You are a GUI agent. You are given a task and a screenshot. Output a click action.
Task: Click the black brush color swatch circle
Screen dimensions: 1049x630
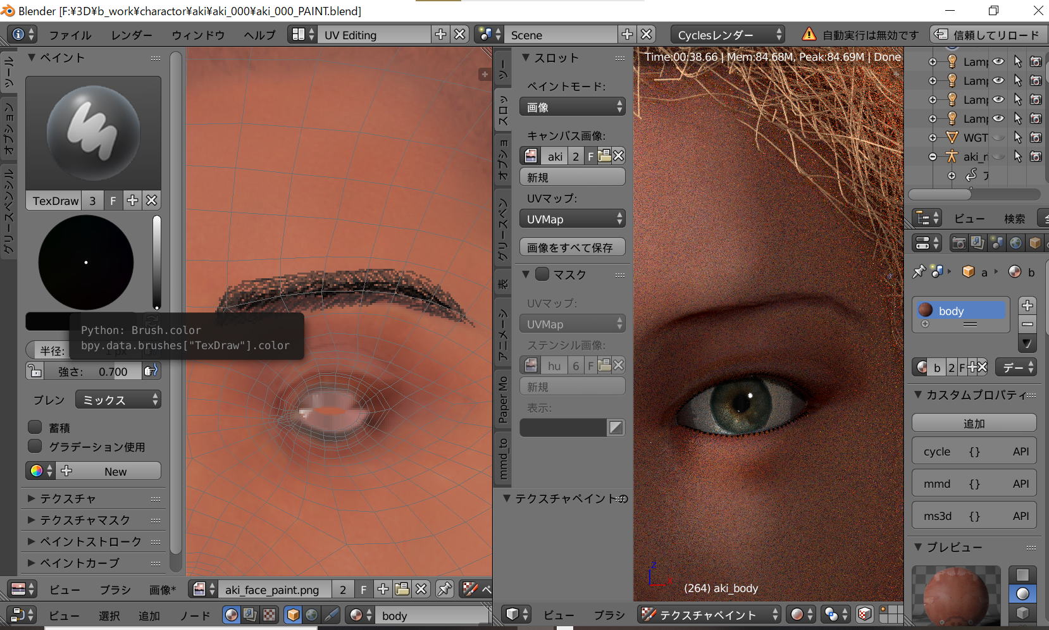pos(86,262)
